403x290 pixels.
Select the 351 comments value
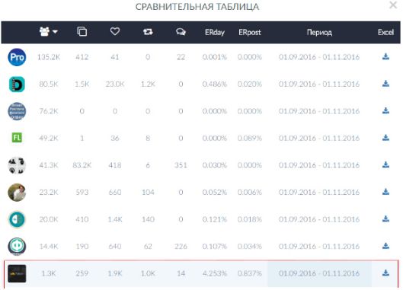[x=181, y=165]
